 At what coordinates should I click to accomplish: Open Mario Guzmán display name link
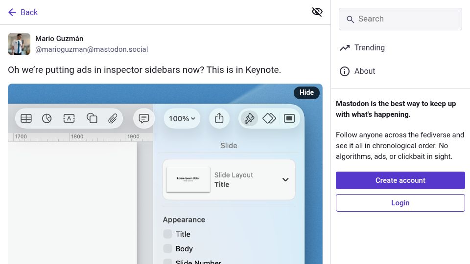[59, 39]
